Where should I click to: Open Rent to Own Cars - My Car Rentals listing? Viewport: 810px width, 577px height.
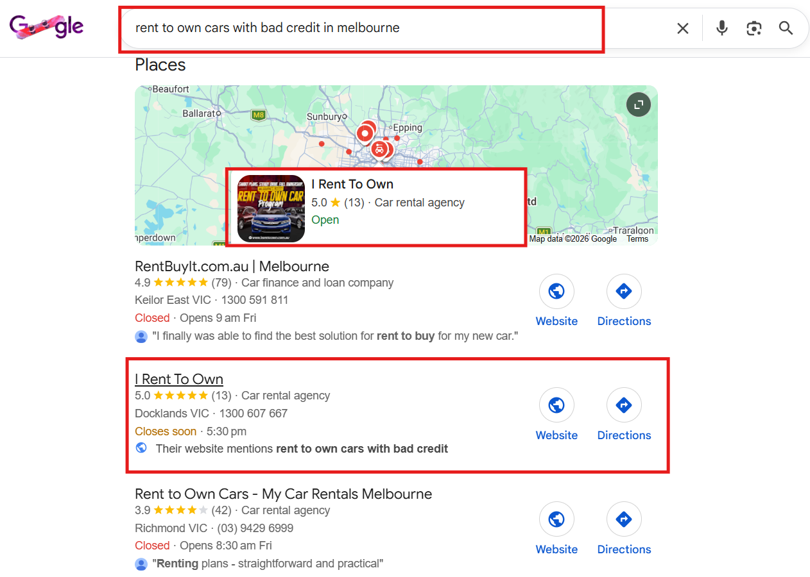tap(283, 494)
